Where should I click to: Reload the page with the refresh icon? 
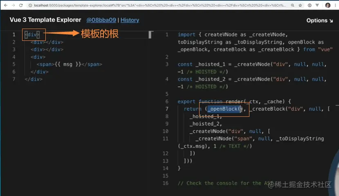click(21, 5)
